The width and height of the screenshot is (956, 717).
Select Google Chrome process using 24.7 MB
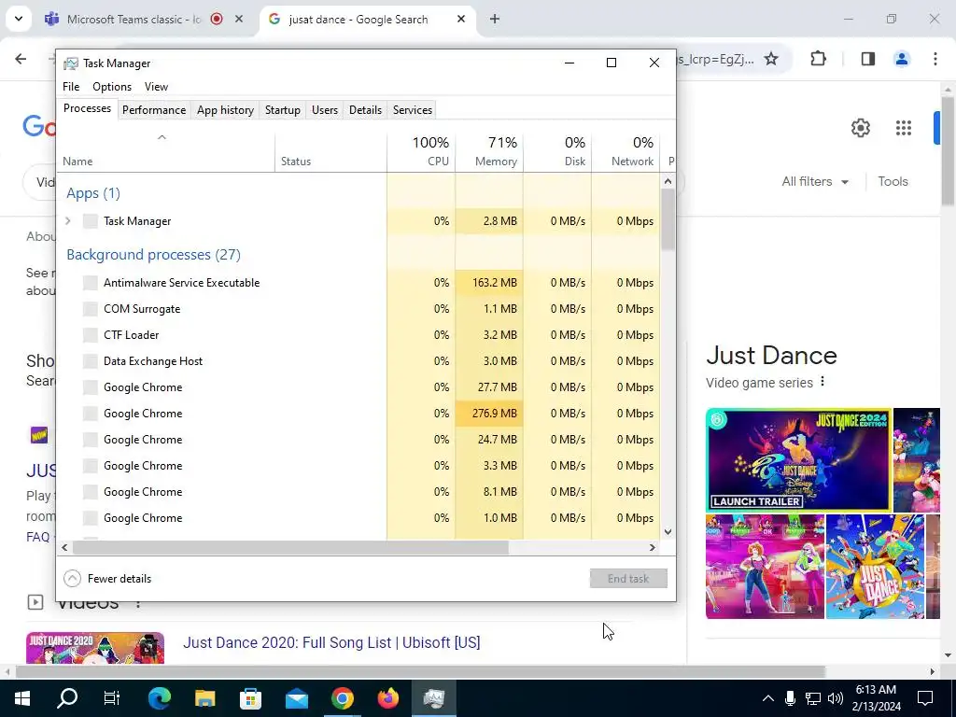tap(358, 440)
